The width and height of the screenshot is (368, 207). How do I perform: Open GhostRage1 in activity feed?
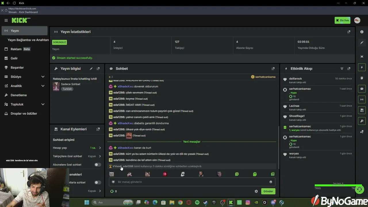pyautogui.click(x=297, y=116)
